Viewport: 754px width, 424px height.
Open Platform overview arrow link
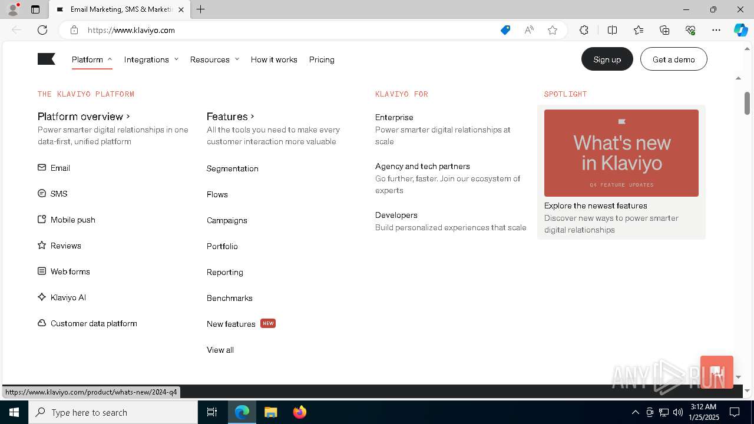(x=84, y=117)
